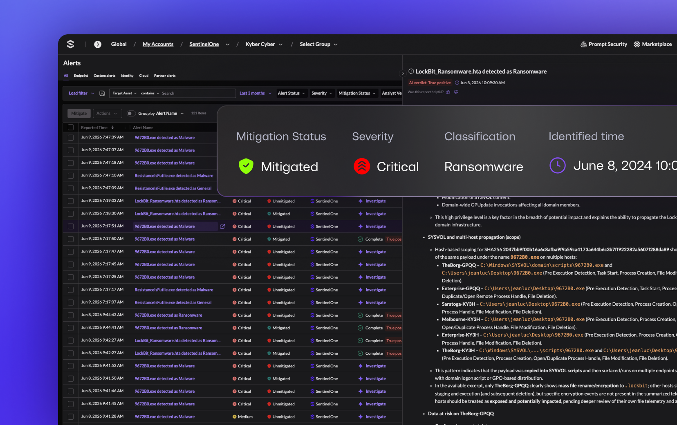
Task: Click thumbs down on report helpful
Action: pos(456,92)
